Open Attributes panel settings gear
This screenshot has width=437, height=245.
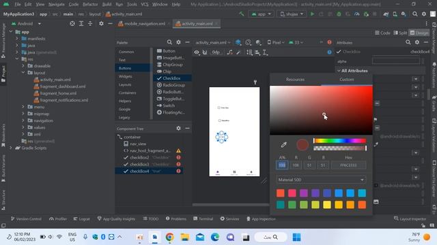417,42
